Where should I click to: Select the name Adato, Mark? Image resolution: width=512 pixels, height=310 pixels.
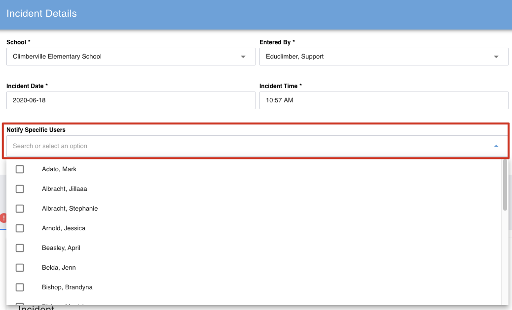(x=59, y=169)
